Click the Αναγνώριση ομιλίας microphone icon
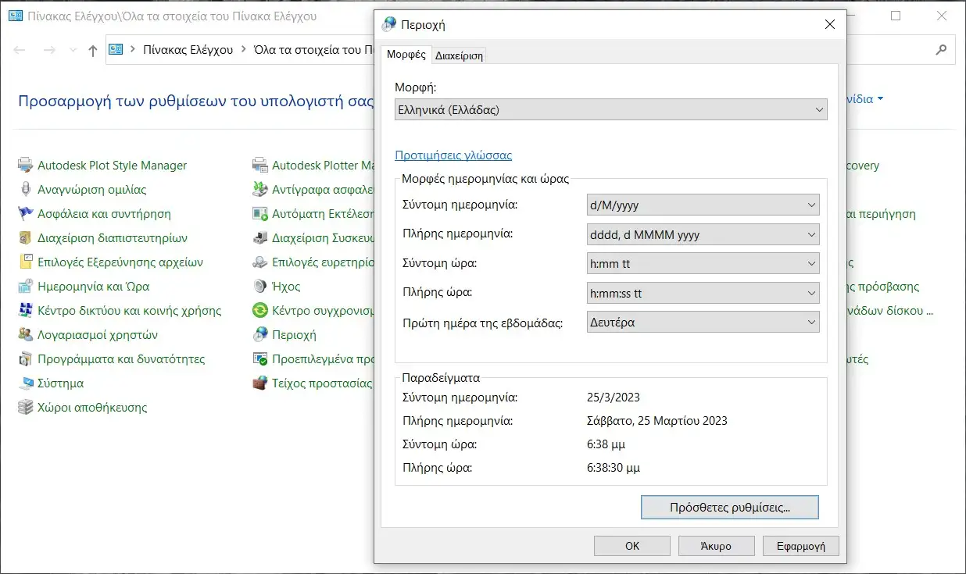The width and height of the screenshot is (966, 574). point(26,190)
